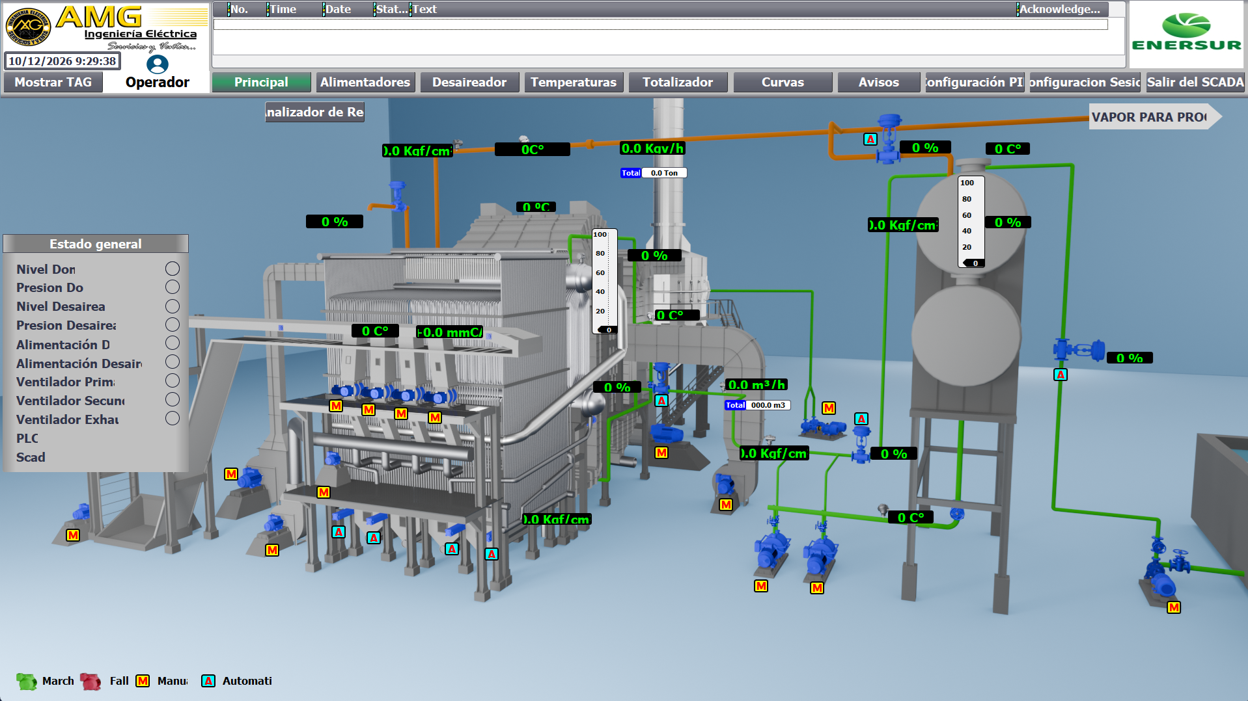
Task: Open the Avisos page
Action: (x=879, y=82)
